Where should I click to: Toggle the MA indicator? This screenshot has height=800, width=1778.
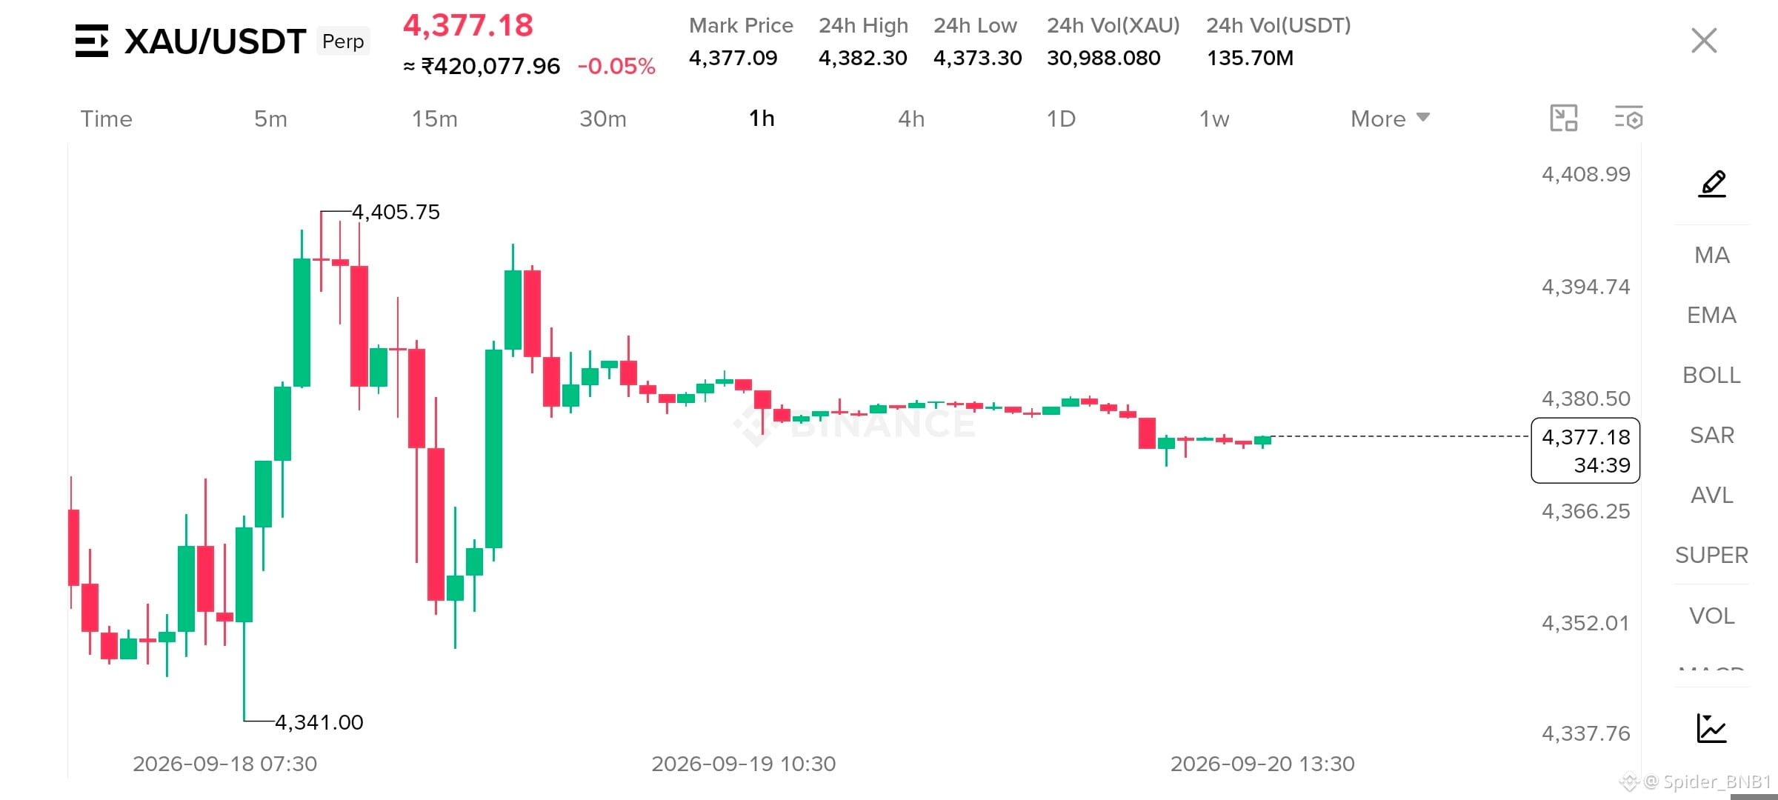click(x=1712, y=256)
